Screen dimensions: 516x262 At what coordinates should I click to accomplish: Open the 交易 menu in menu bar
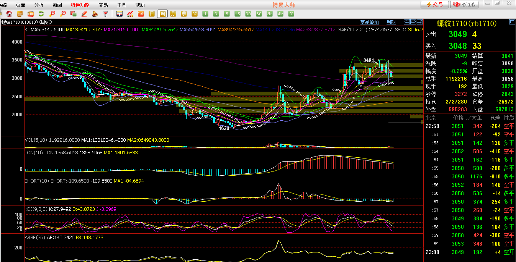[103, 5]
